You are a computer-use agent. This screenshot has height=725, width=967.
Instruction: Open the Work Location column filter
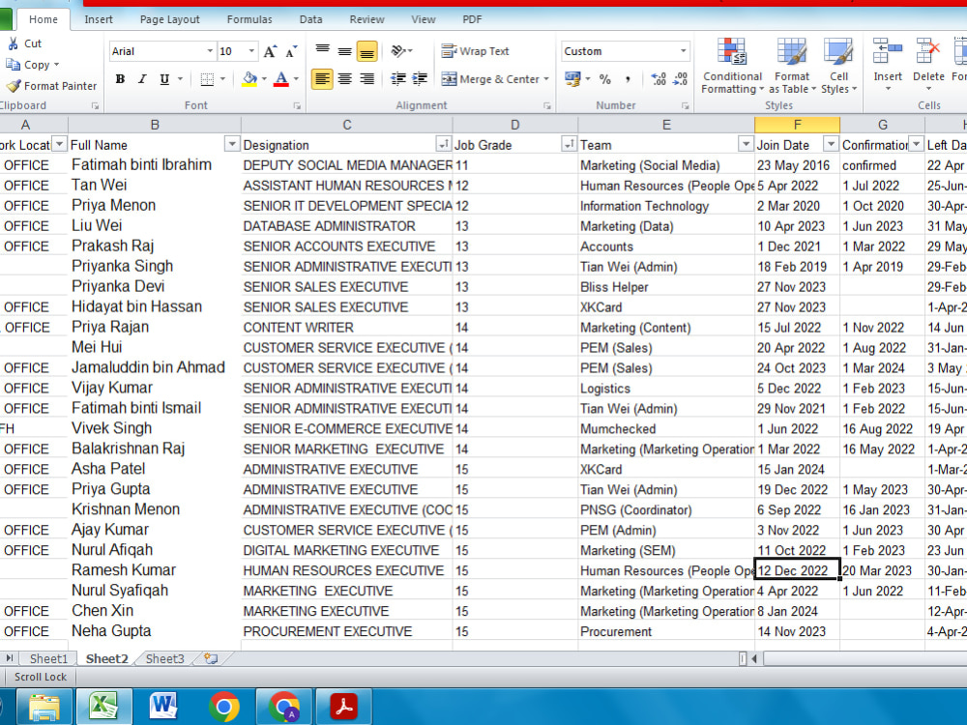click(59, 144)
